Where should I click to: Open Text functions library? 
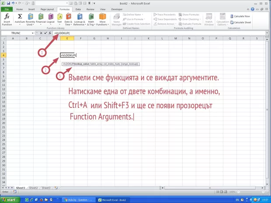[x=59, y=20]
